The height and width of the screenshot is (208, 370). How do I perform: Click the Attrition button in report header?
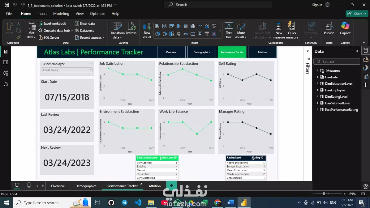262,52
